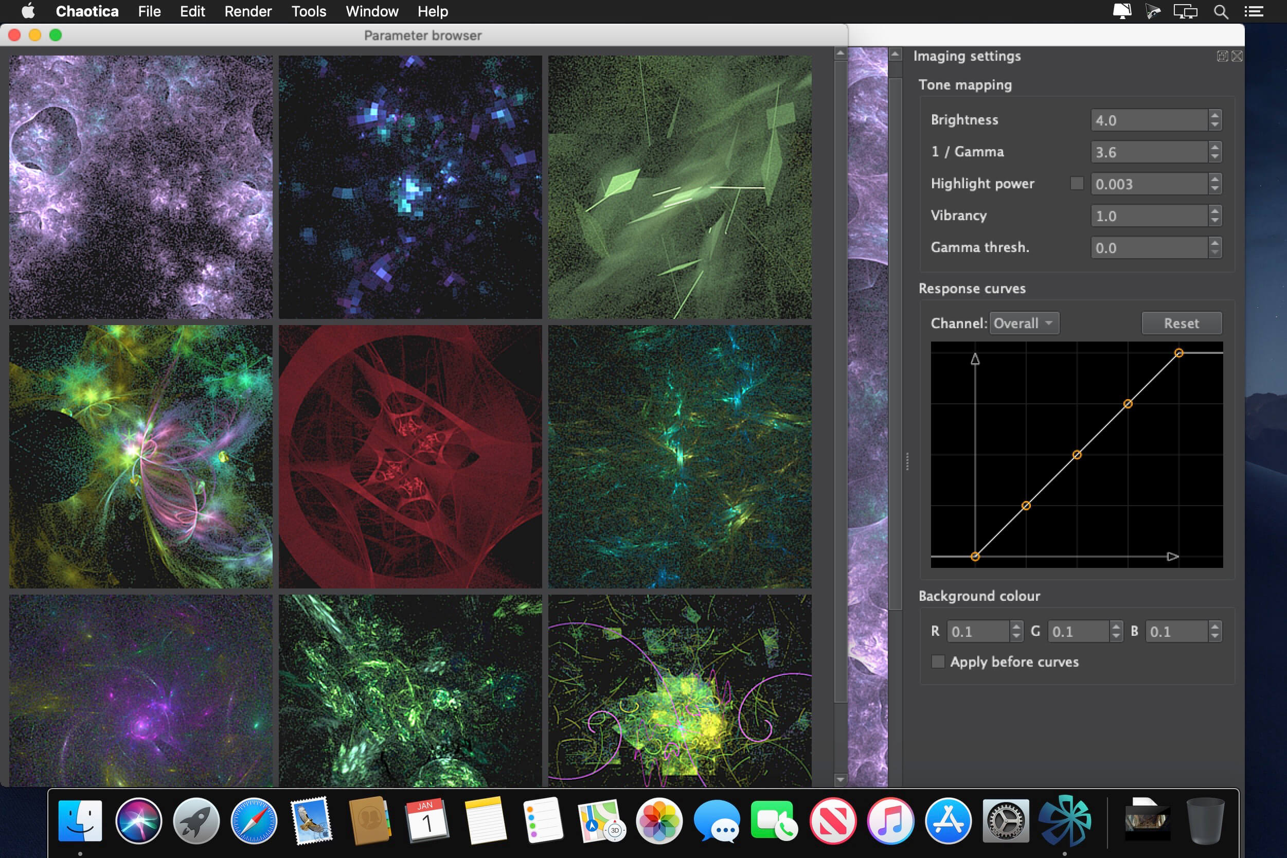Open Notification Center list icon
Viewport: 1287px width, 858px height.
pos(1254,11)
